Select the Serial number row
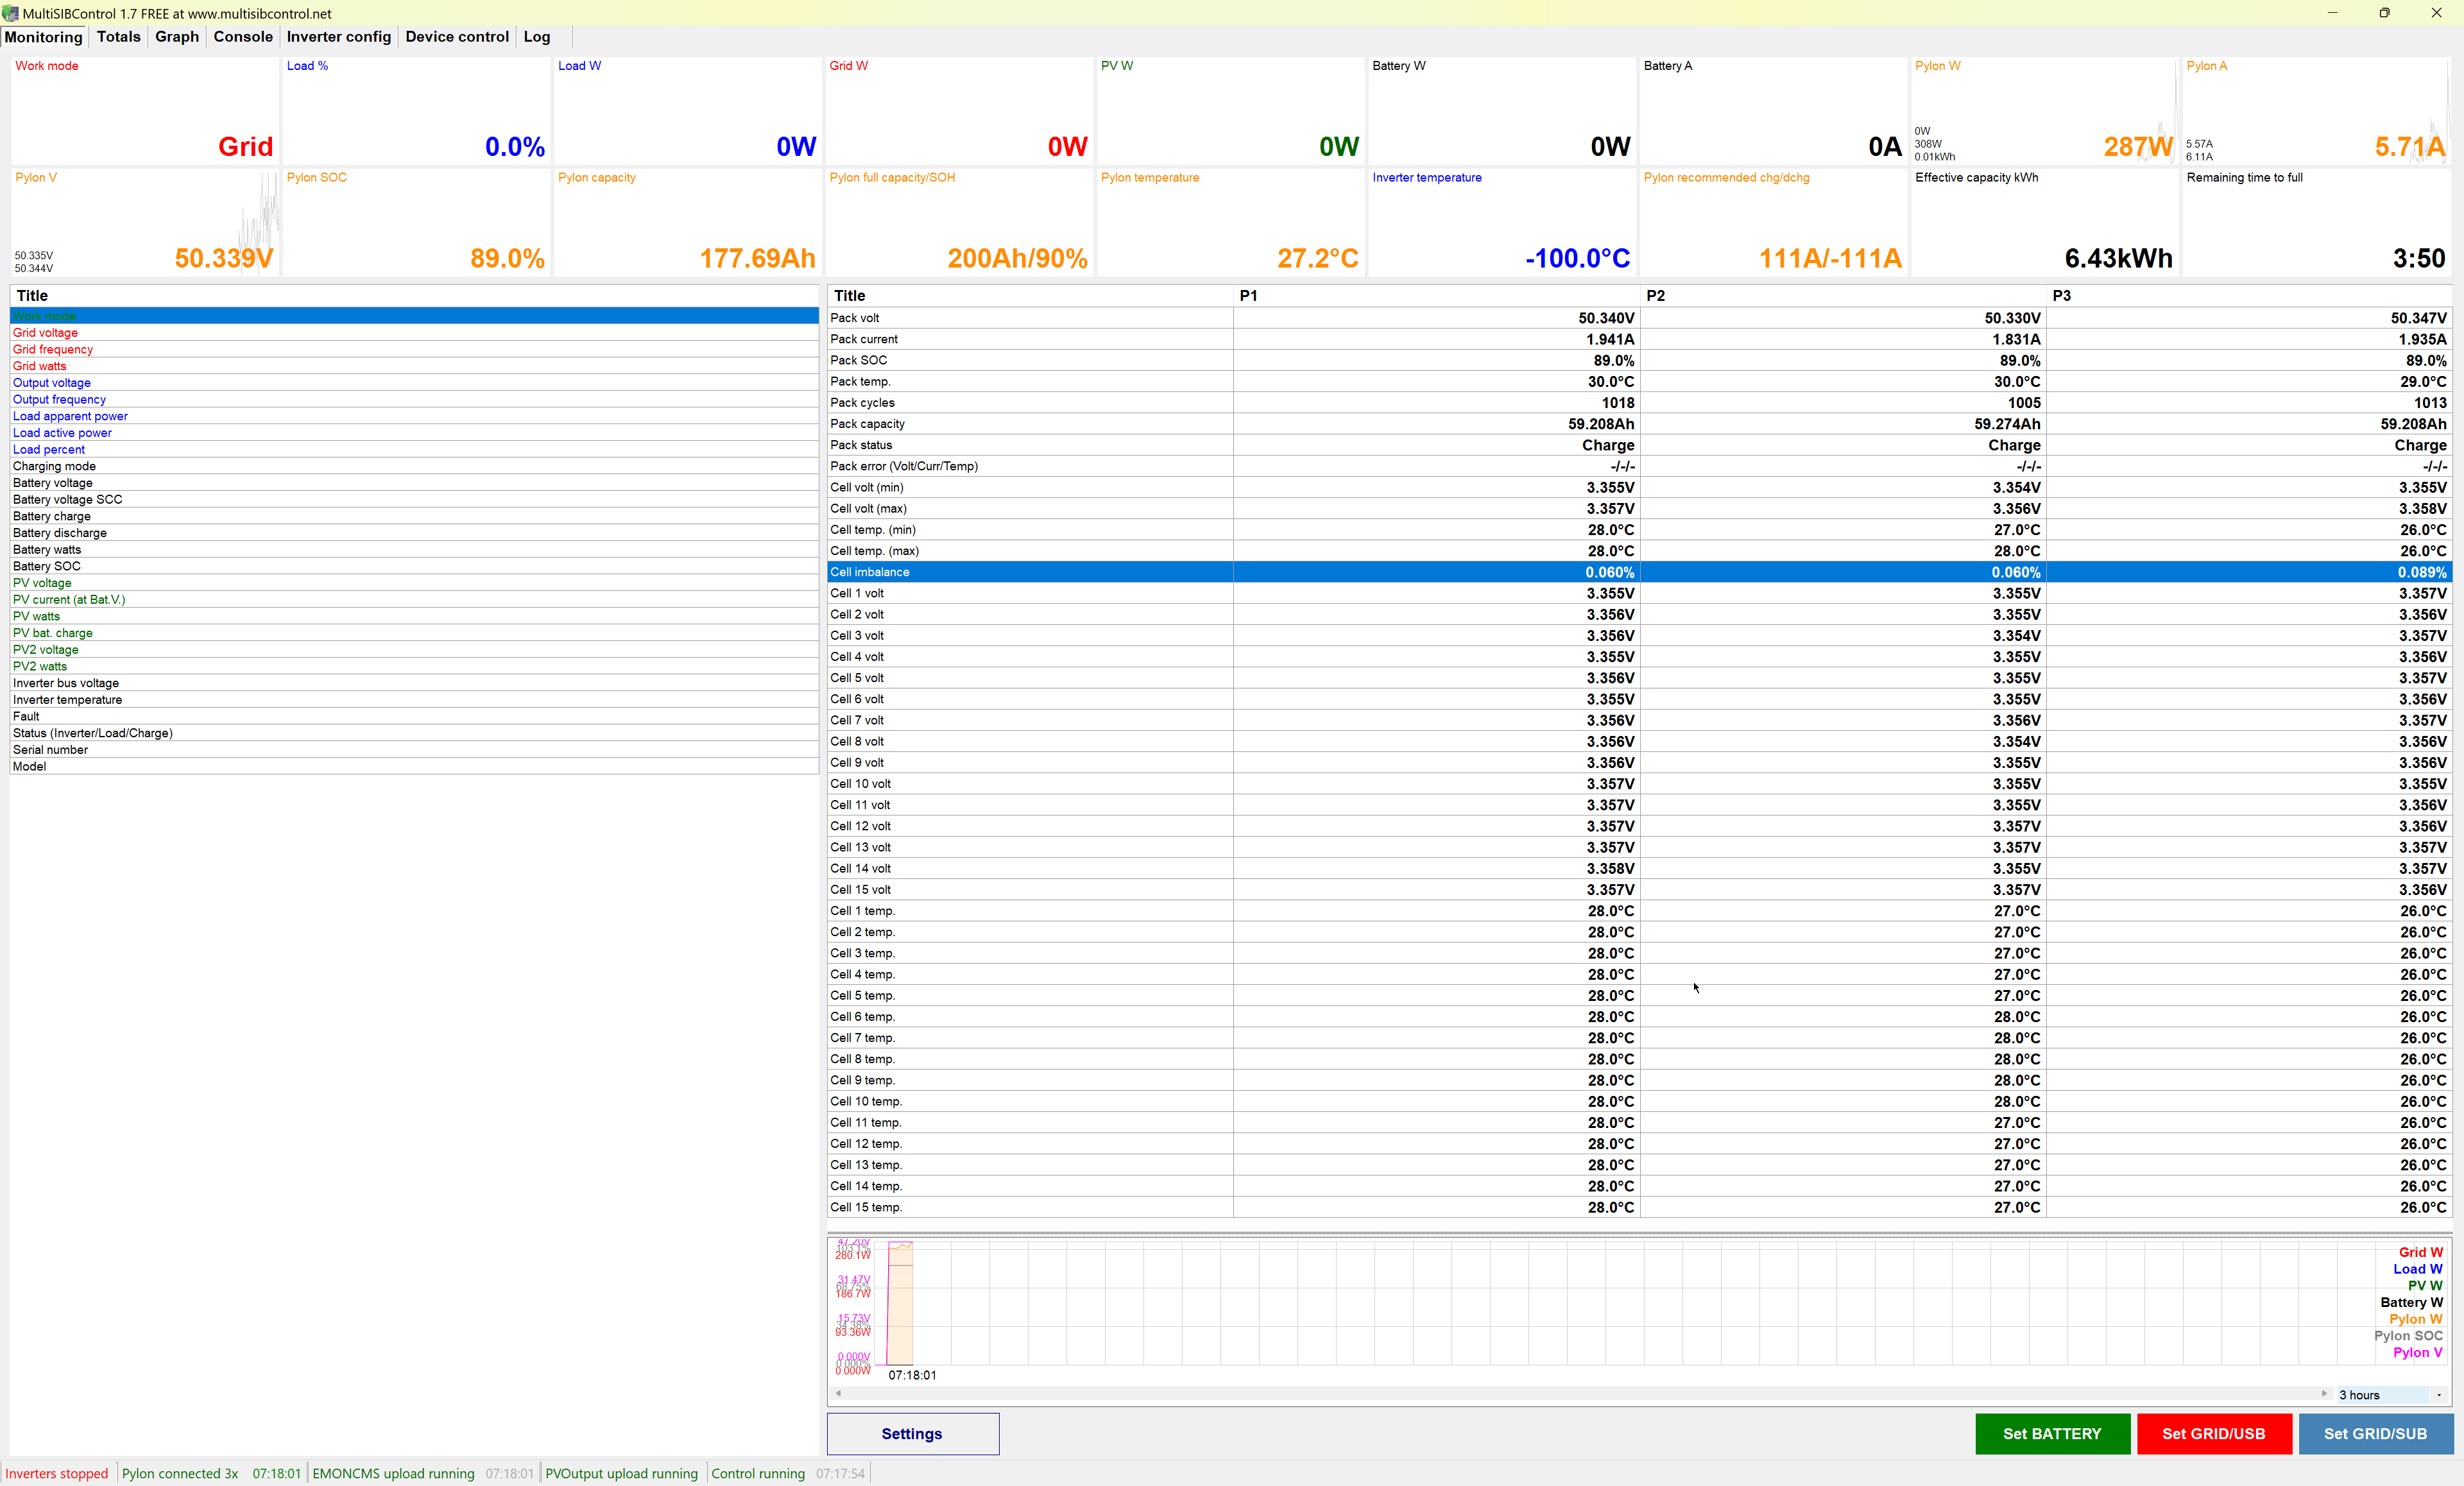Viewport: 2464px width, 1486px height. pos(414,750)
